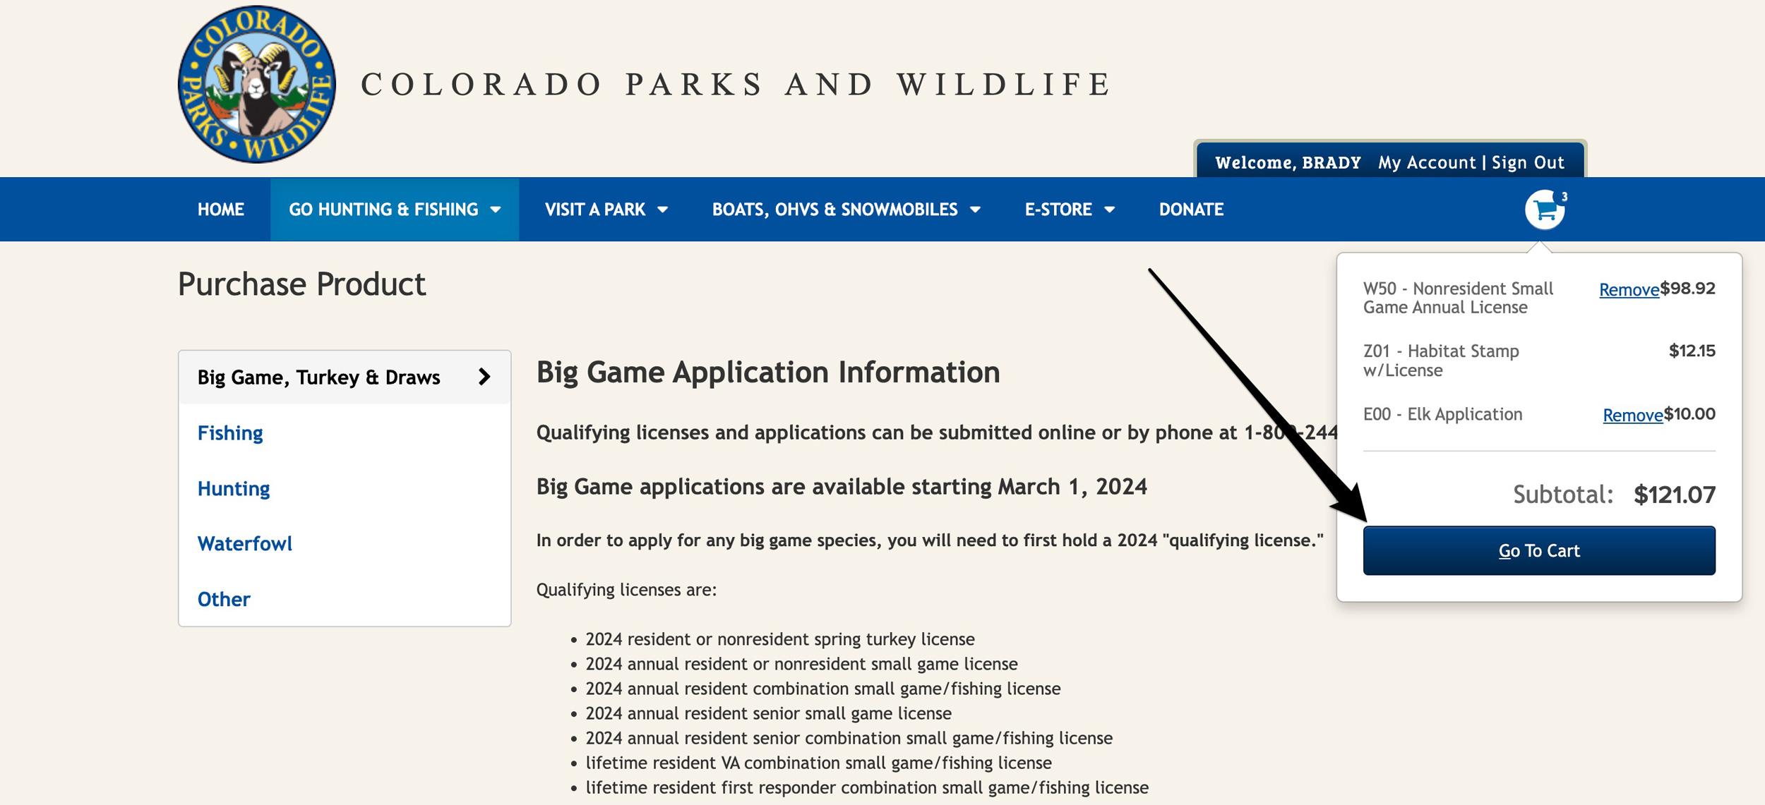This screenshot has width=1765, height=805.
Task: Select the HOME menu item
Action: (220, 209)
